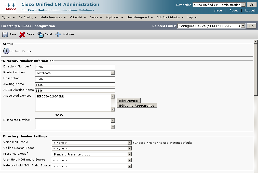
Task: Open the Call Routing menu
Action: click(28, 17)
